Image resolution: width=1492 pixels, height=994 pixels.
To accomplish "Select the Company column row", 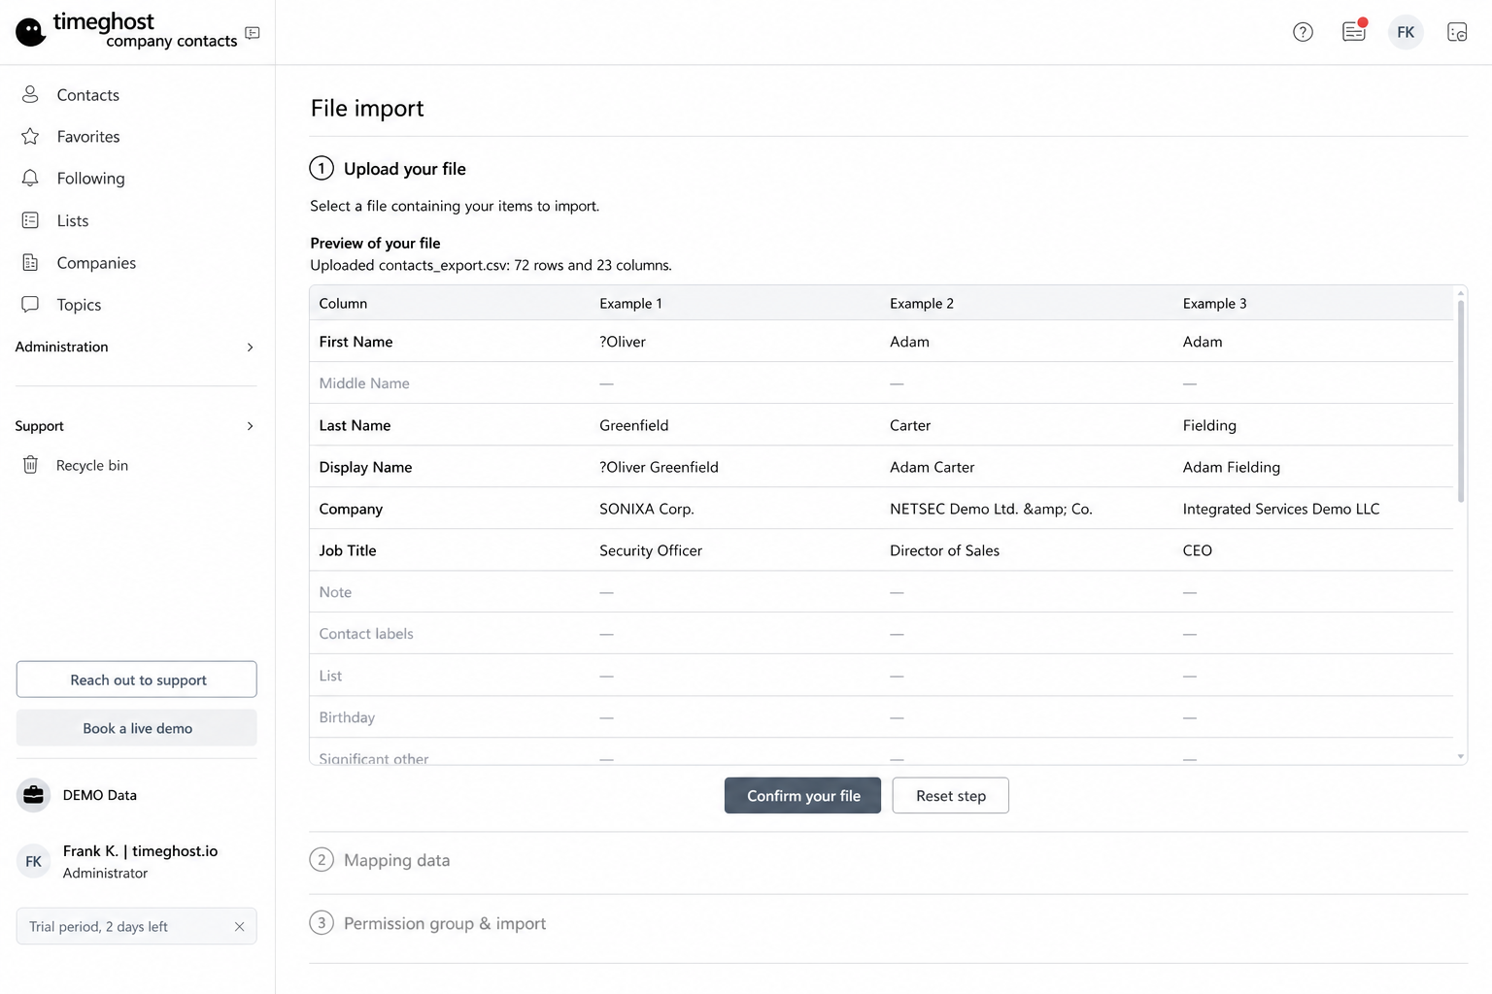I will pyautogui.click(x=881, y=509).
